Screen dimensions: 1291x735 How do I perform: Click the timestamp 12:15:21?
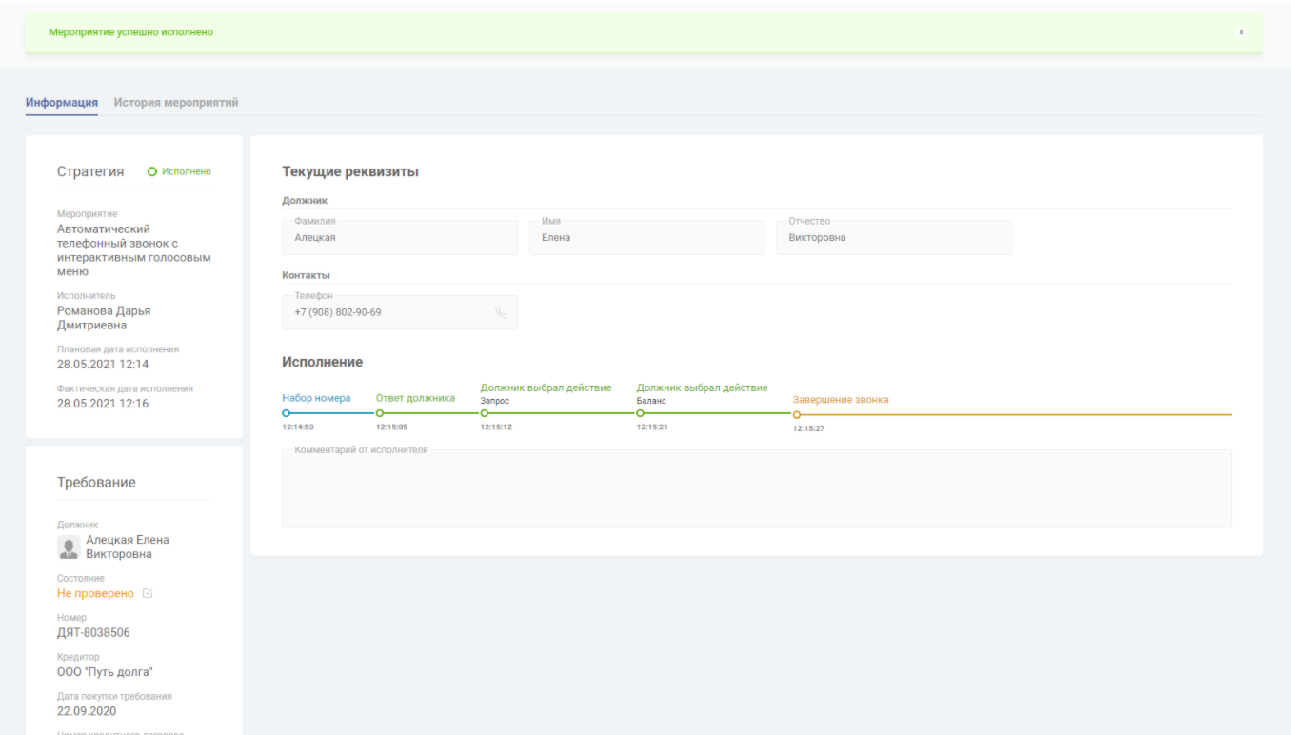pos(652,427)
